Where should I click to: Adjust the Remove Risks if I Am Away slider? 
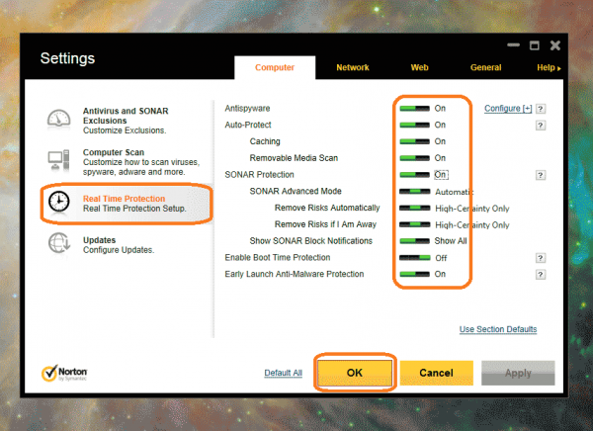click(x=414, y=224)
